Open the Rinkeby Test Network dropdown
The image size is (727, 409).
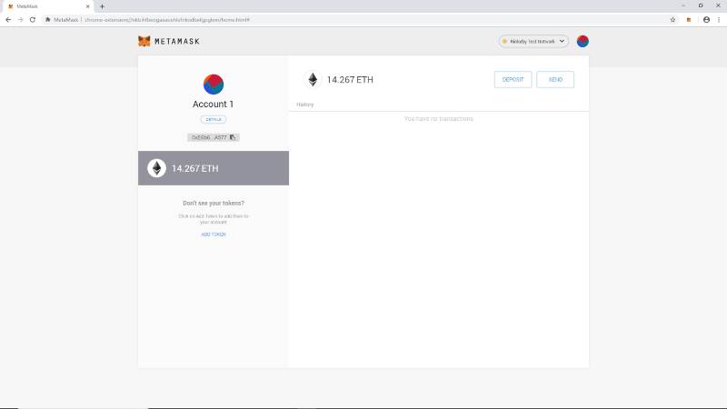pos(533,41)
